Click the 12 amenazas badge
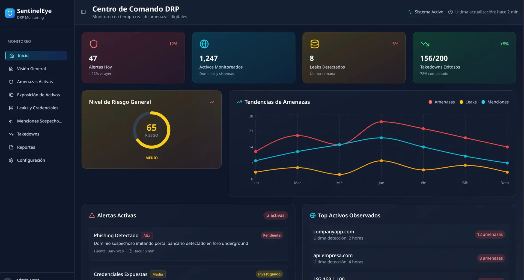Image resolution: width=524 pixels, height=280 pixels. [490, 235]
